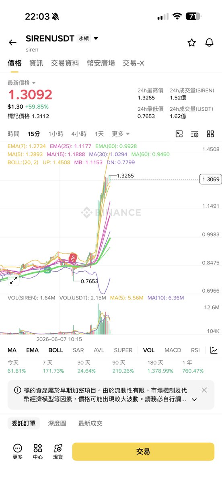Toggle the EMA indicator
The image size is (222, 483).
coord(33,350)
